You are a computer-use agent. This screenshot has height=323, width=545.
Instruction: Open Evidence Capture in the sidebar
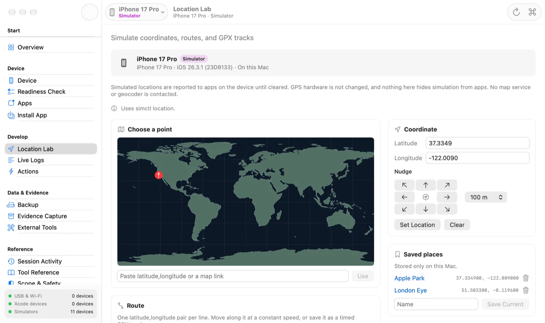point(51,216)
